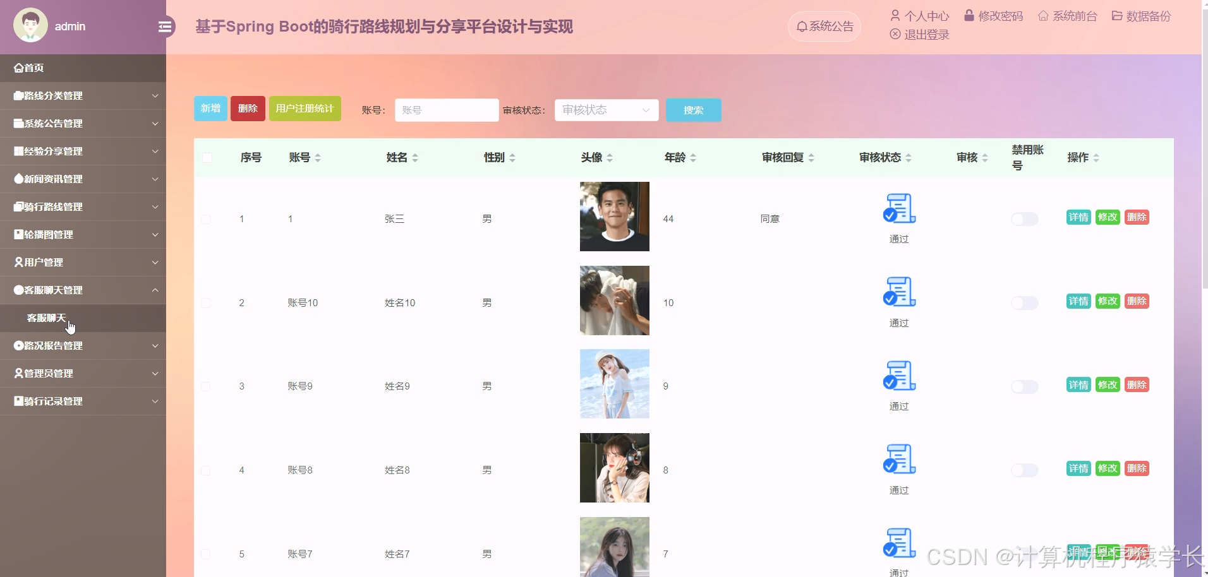Click 张三's avatar thumbnail
Image resolution: width=1208 pixels, height=577 pixels.
(615, 217)
